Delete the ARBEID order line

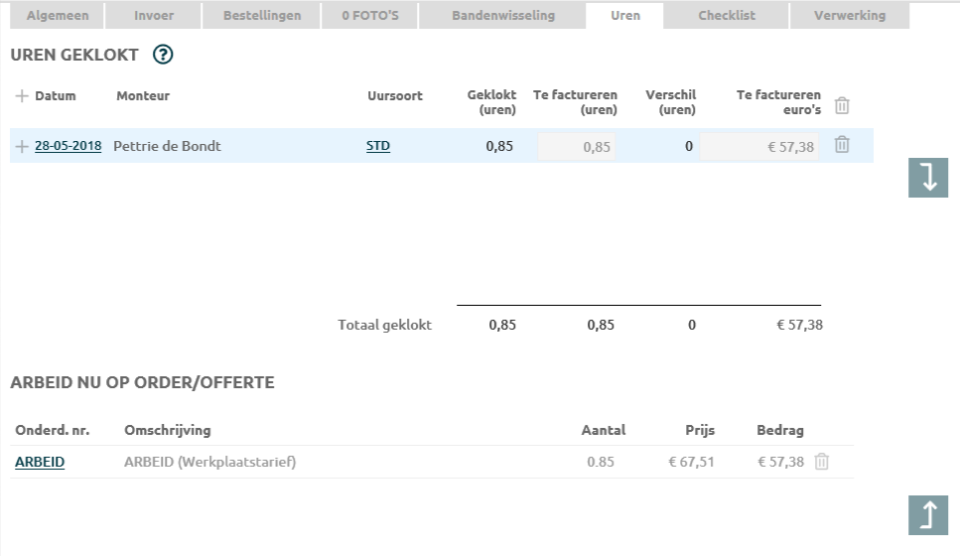click(821, 462)
